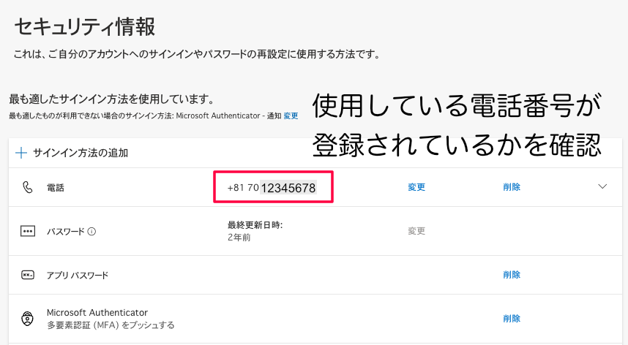628x345 pixels.
Task: Change the default sign-in method via 変更 link
Action: point(291,115)
